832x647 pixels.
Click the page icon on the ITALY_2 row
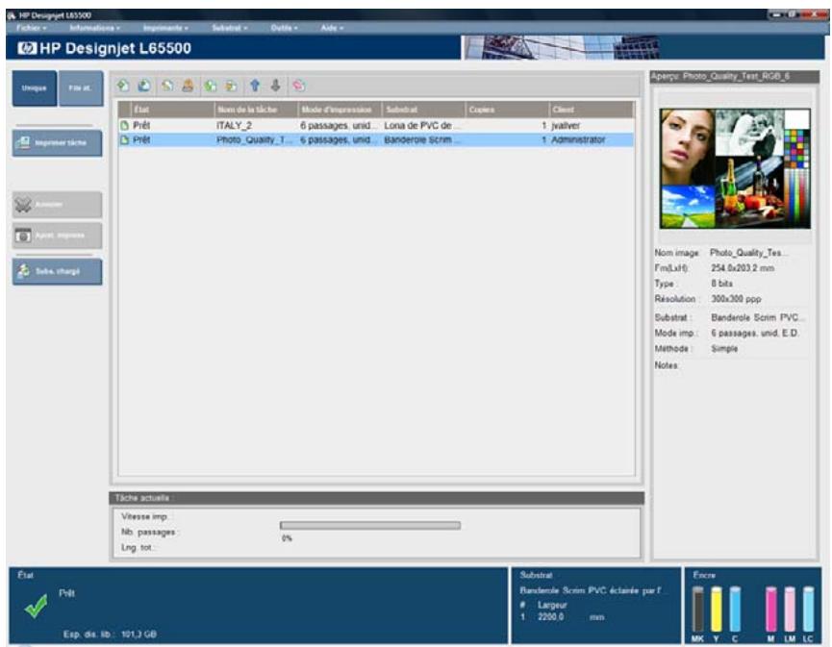coord(125,126)
